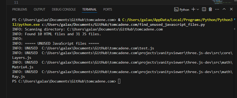The height and width of the screenshot is (98, 237).
Task: Select the TERMINAL tab
Action: (x=89, y=9)
